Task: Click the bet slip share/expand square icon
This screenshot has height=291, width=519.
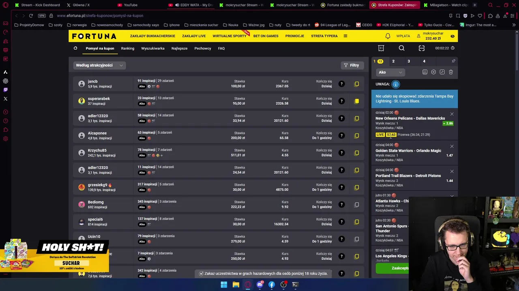Action: [442, 72]
